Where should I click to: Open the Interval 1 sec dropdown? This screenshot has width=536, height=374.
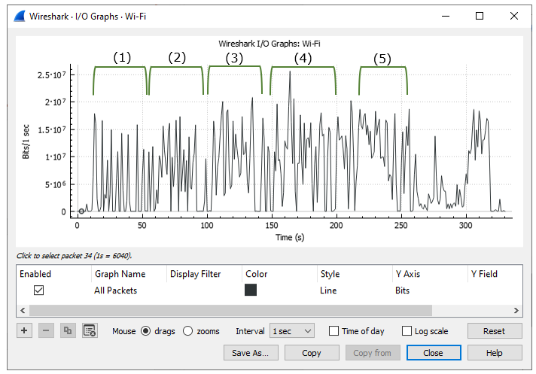point(292,331)
